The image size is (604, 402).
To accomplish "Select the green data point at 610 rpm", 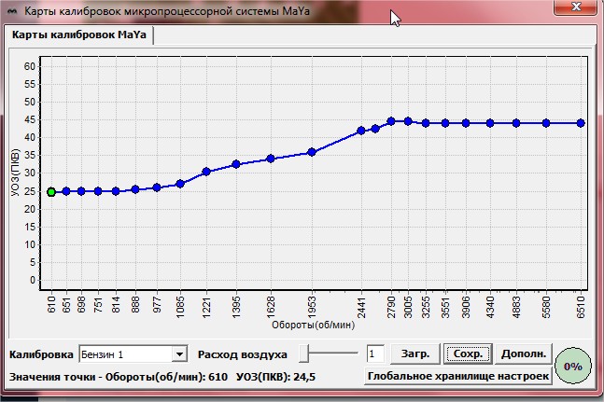I will point(51,192).
